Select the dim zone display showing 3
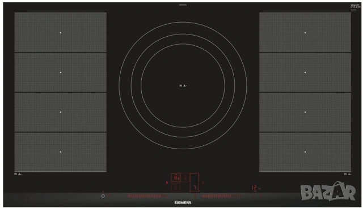Image resolution: width=363 pixels, height=208 pixels. (x=185, y=177)
